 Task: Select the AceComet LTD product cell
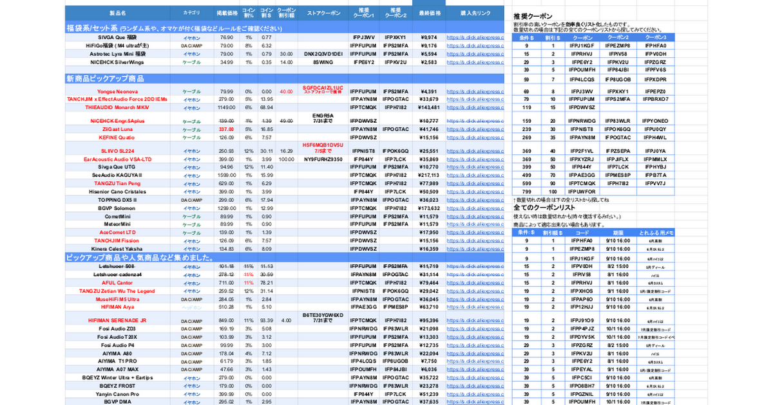click(x=118, y=232)
